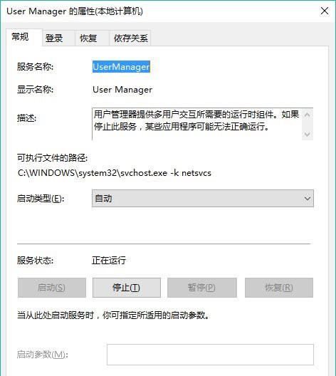Click the 启动(S) button
Screen dimensions: 336x376
52,288
